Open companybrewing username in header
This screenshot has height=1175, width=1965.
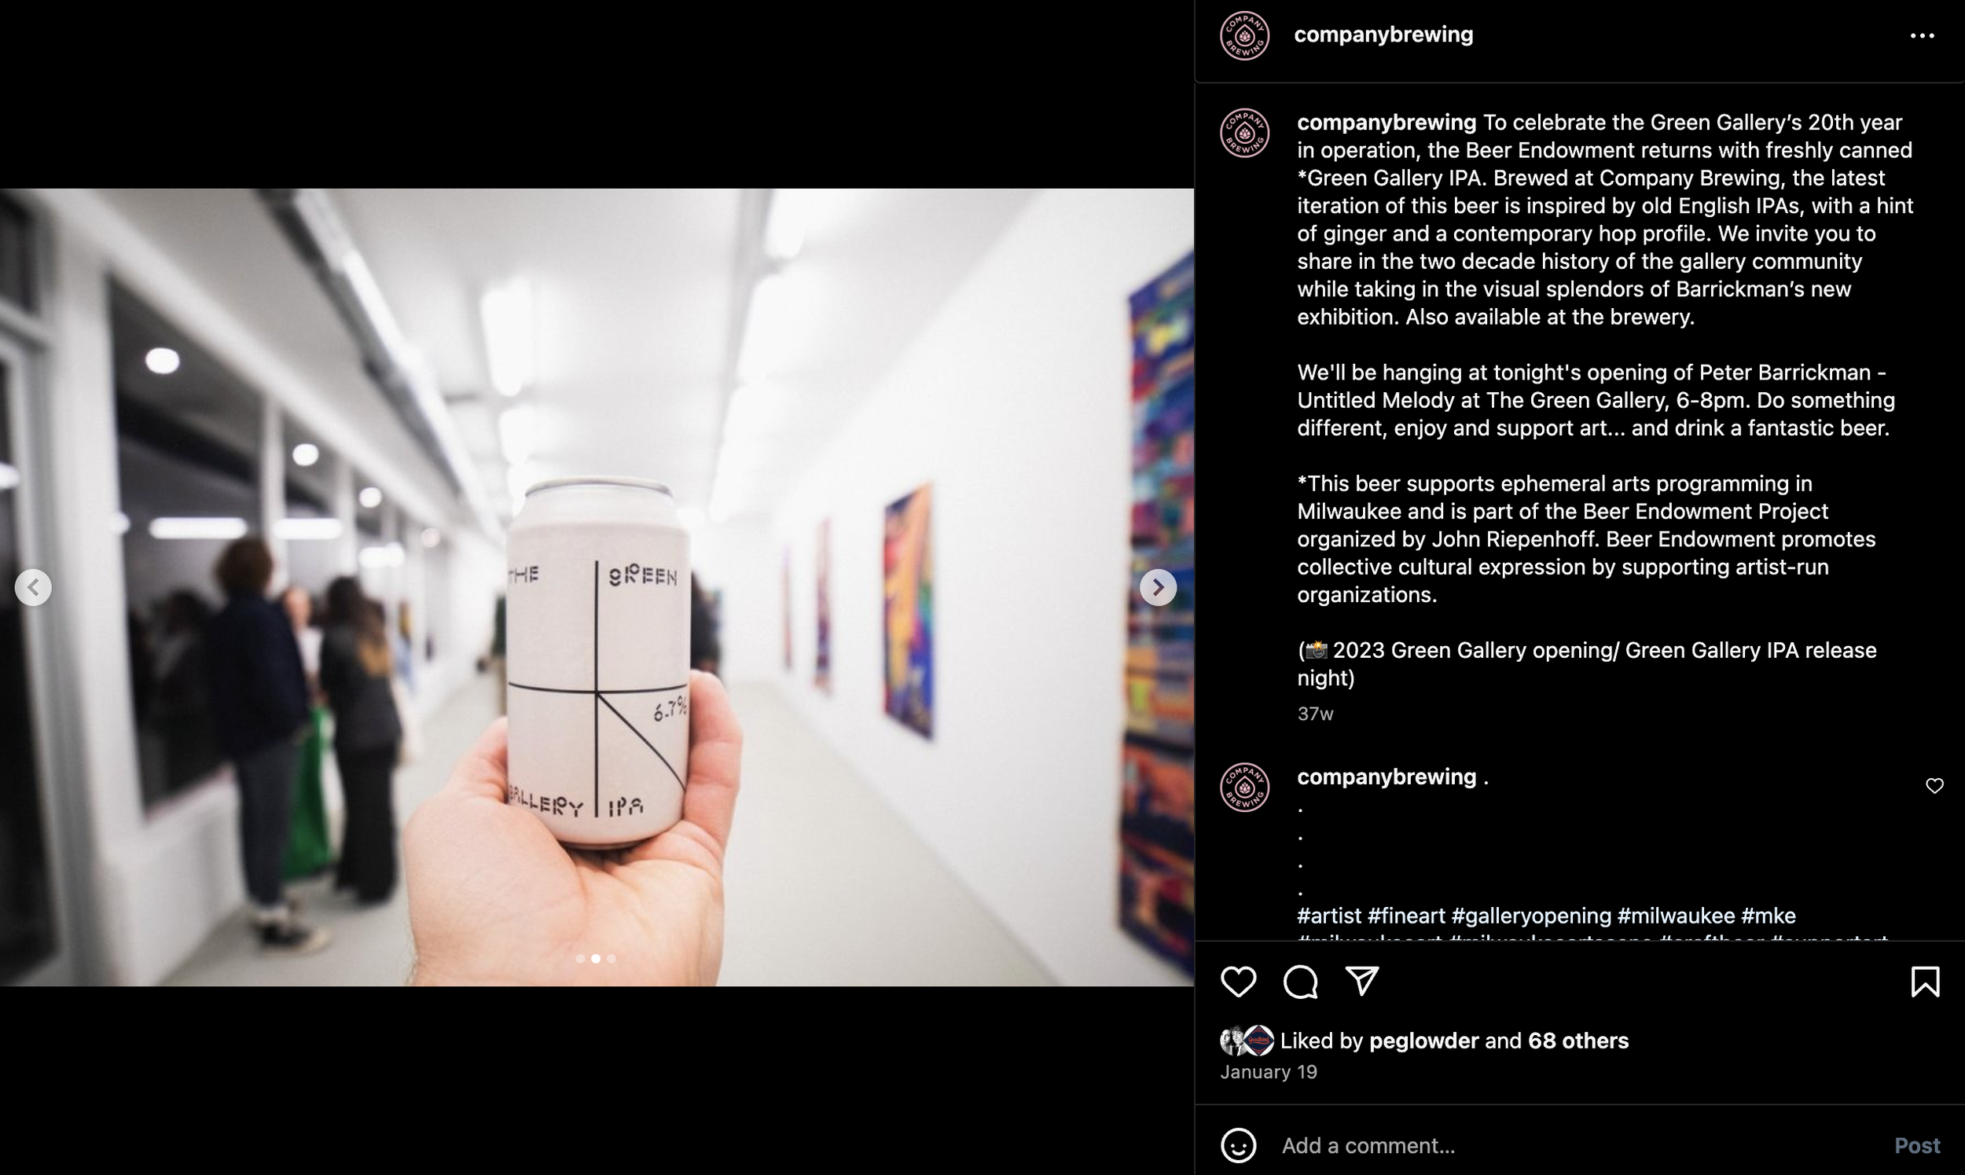(1383, 35)
